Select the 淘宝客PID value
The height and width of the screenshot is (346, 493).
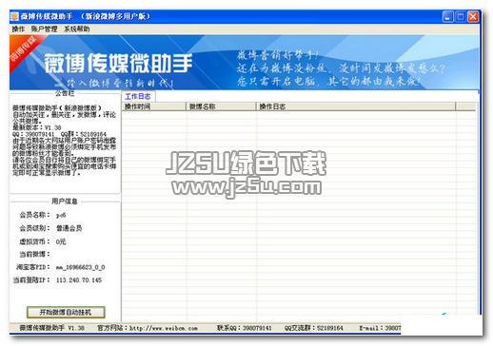click(81, 267)
